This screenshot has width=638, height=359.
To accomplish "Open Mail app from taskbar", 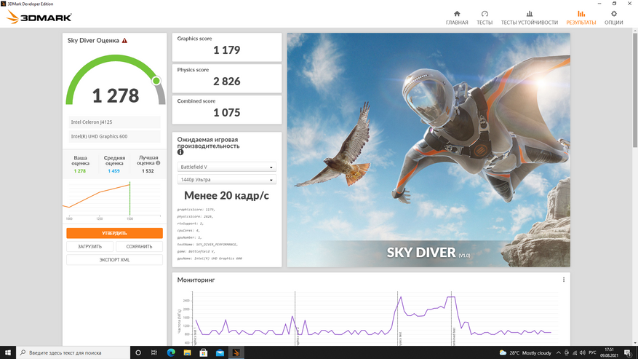I will click(x=220, y=352).
